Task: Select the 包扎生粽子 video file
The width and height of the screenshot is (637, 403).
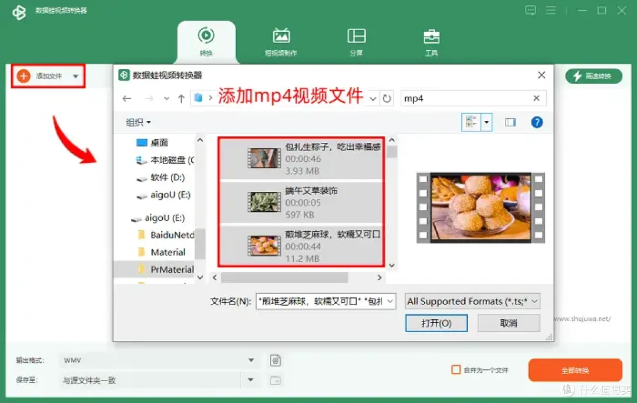Action: click(301, 159)
